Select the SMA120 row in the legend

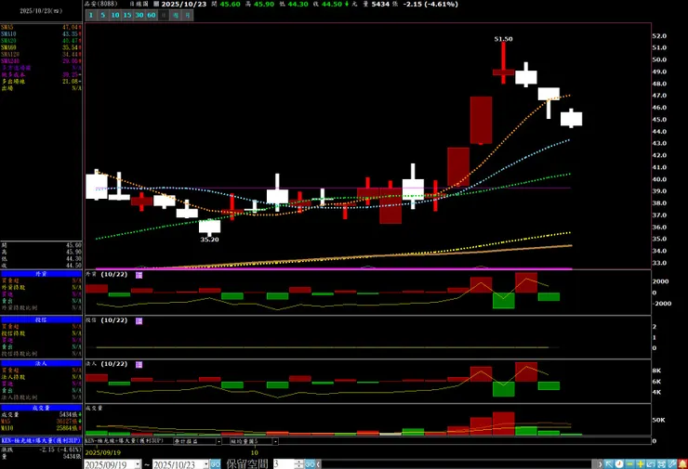(41, 55)
